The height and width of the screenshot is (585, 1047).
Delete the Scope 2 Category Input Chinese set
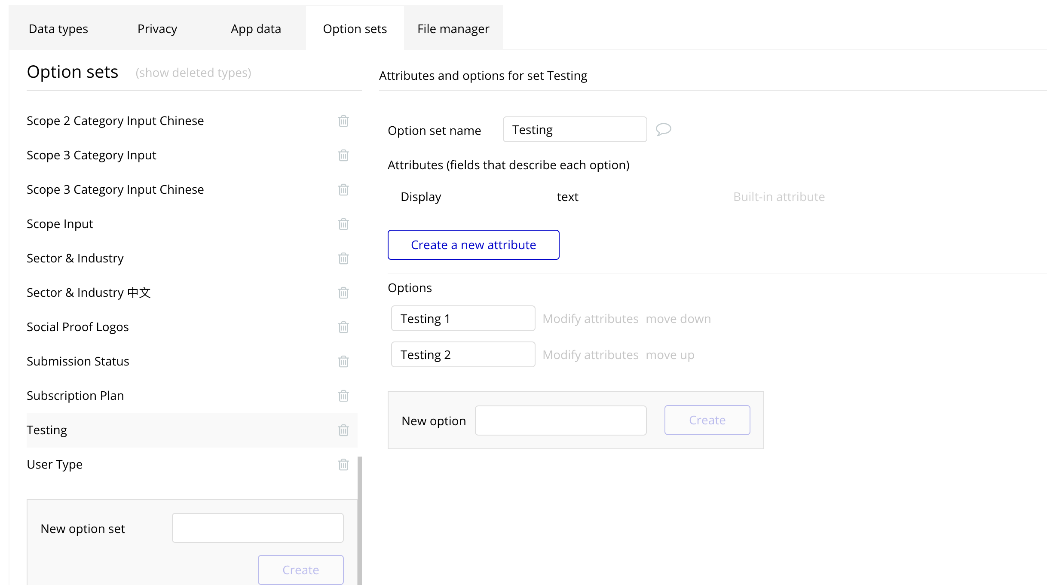tap(343, 121)
